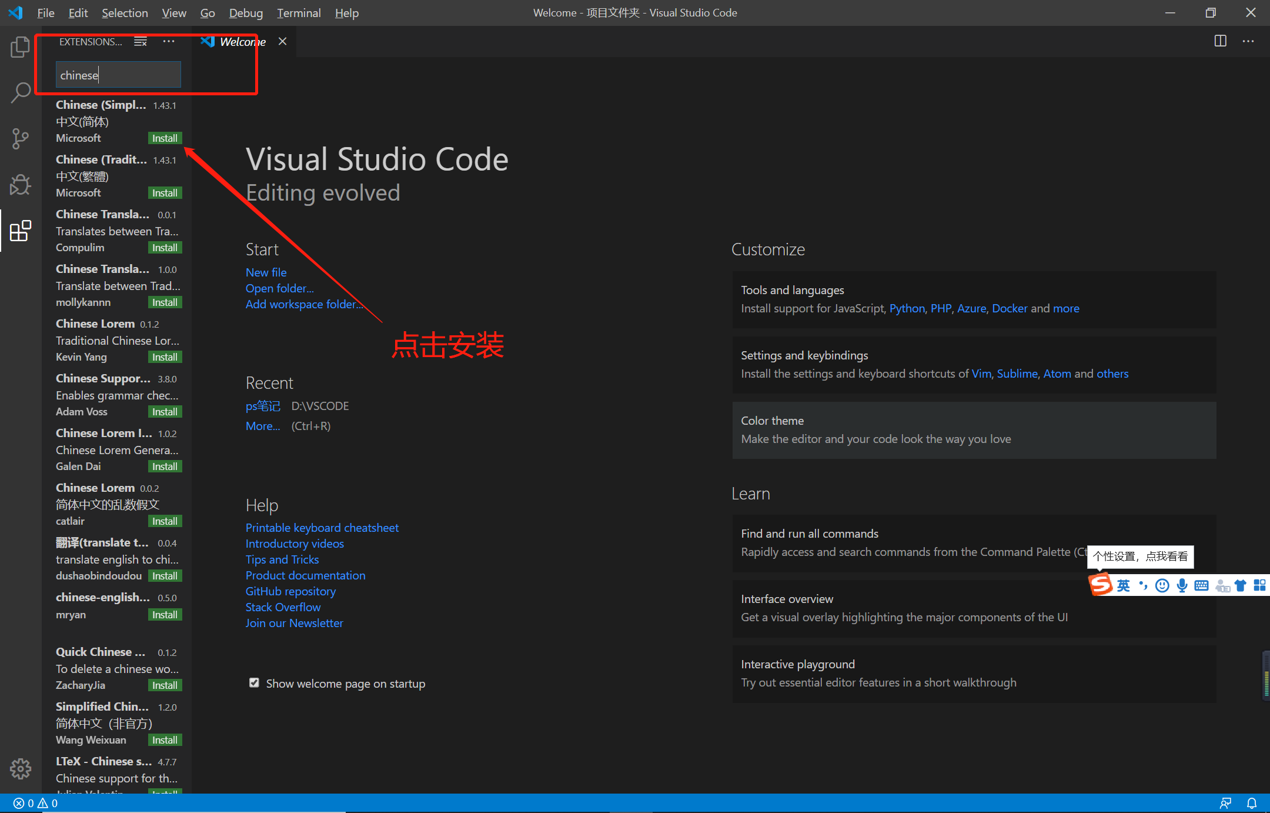
Task: Clear extensions search results icon
Action: click(141, 42)
